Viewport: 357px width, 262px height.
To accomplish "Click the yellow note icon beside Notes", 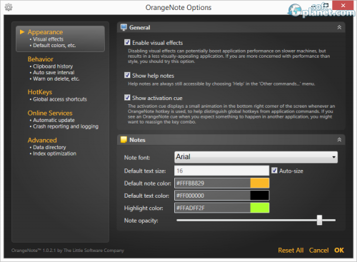I will pyautogui.click(x=124, y=140).
